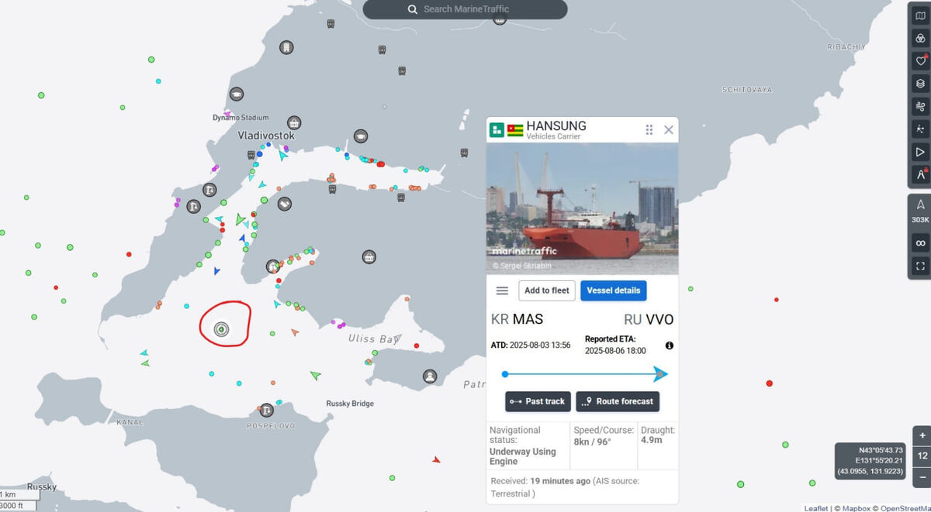Open the Leaflet attribution link

pos(815,508)
